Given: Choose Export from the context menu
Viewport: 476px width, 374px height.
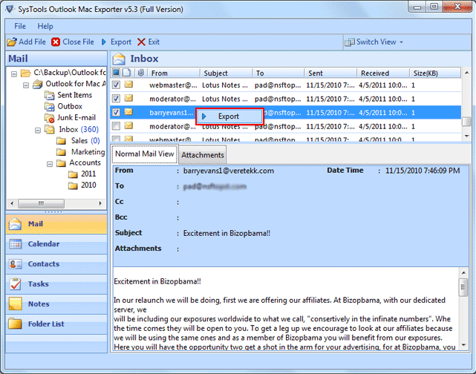Looking at the screenshot, I should tap(229, 117).
